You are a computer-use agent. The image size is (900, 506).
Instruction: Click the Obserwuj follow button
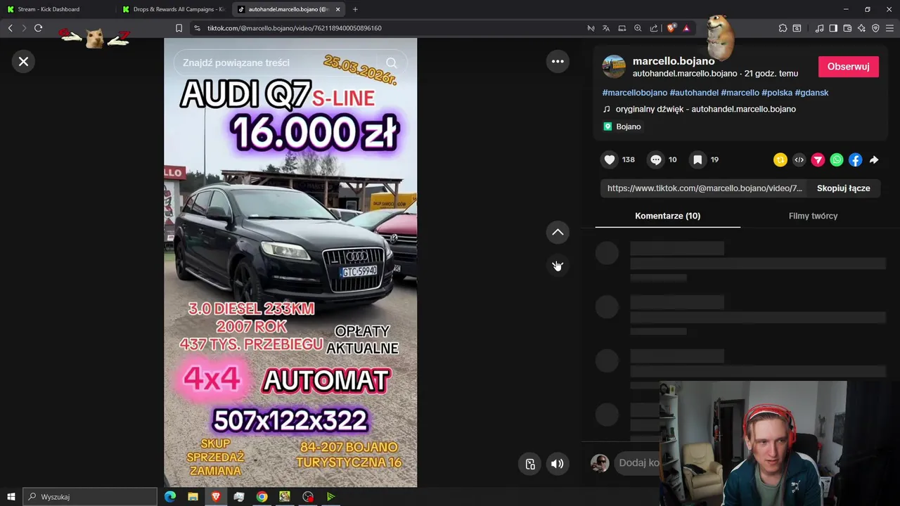(848, 67)
